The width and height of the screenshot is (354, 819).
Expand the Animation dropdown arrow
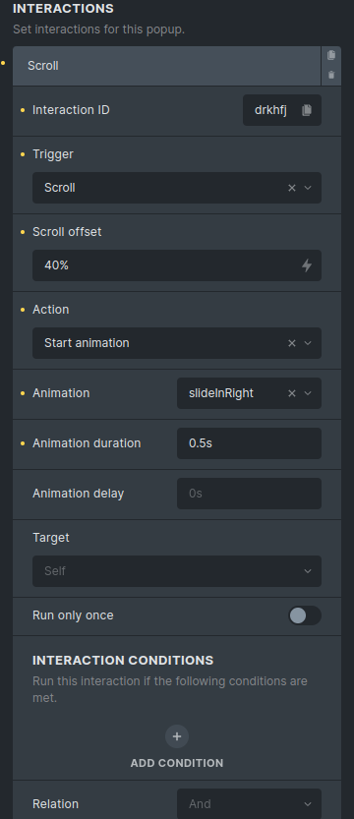coord(308,393)
